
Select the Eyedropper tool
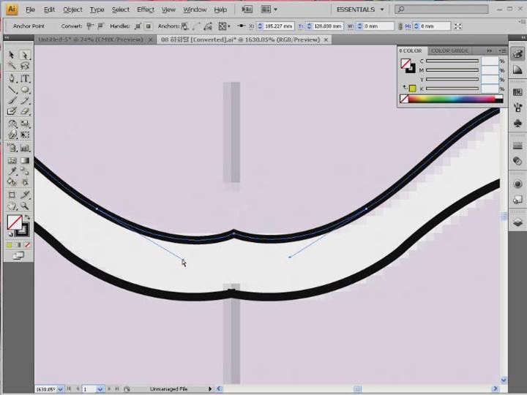pyautogui.click(x=12, y=171)
